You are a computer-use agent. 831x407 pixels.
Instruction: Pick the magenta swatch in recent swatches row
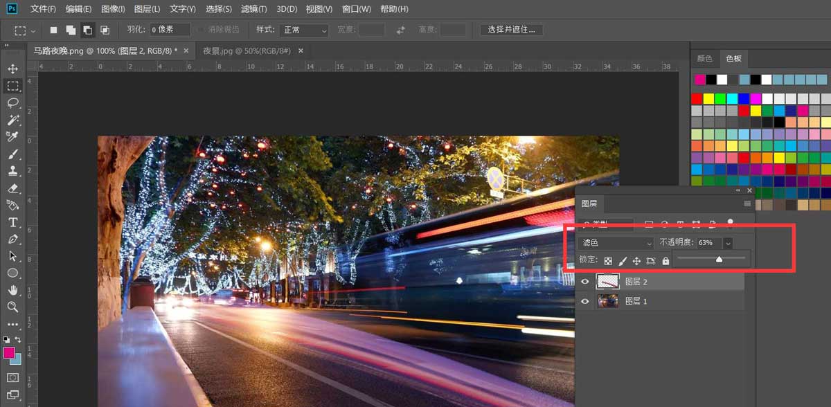[x=699, y=80]
